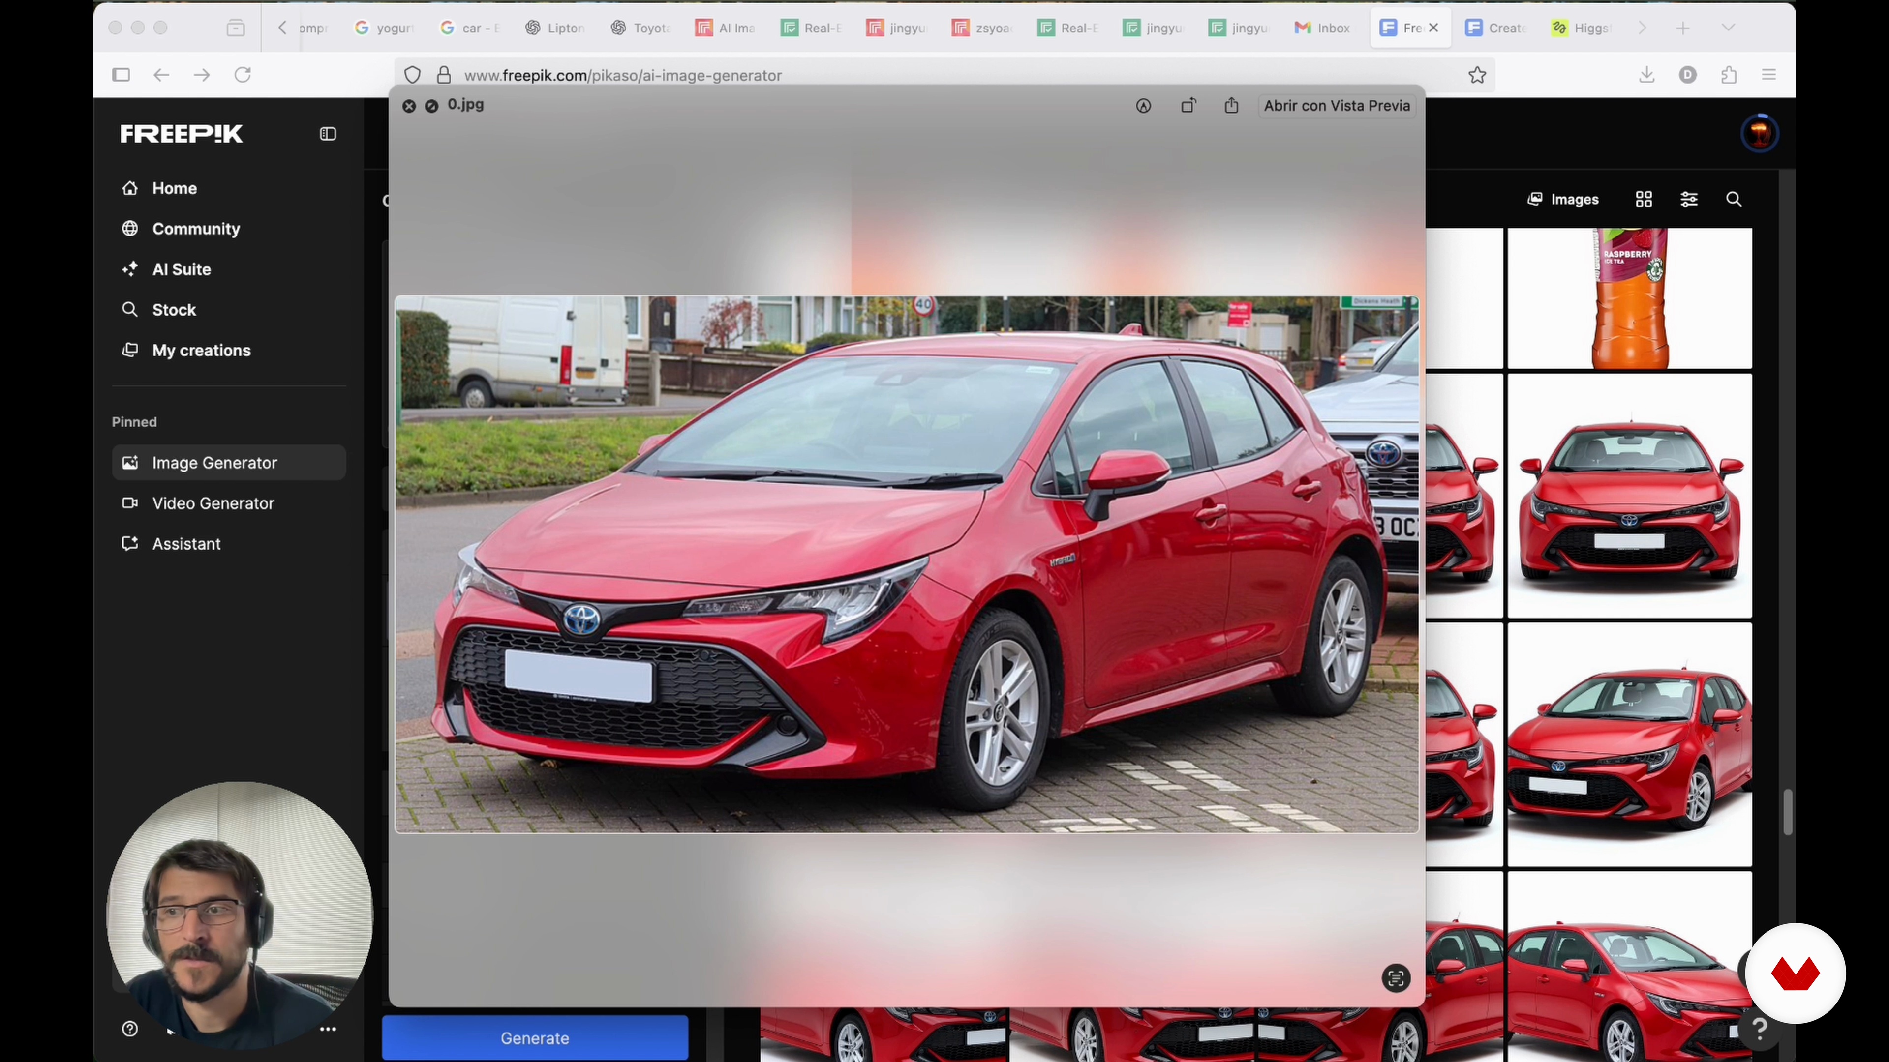This screenshot has height=1062, width=1889.
Task: Click the gallery search magnifier icon
Action: (1734, 199)
